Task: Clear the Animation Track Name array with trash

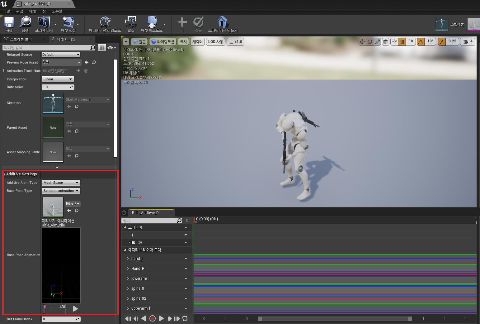Action: (x=86, y=71)
